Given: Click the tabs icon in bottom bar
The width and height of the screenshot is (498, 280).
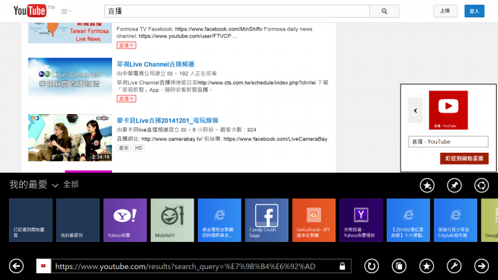Looking at the screenshot, I should [399, 266].
